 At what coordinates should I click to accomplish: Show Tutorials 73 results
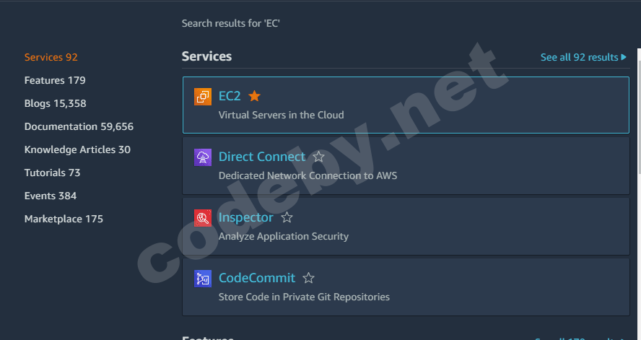pyautogui.click(x=52, y=173)
